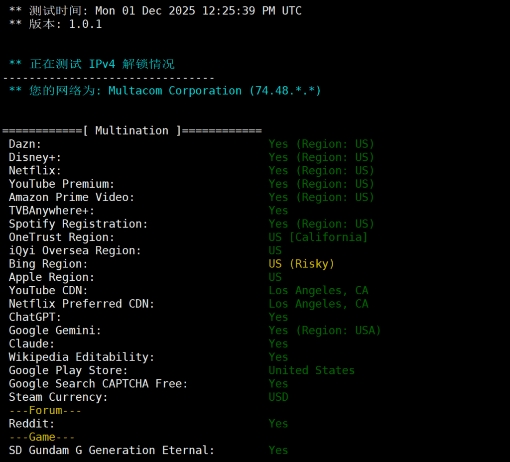This screenshot has height=462, width=510.
Task: Click the YouTube Premium label
Action: coord(62,184)
